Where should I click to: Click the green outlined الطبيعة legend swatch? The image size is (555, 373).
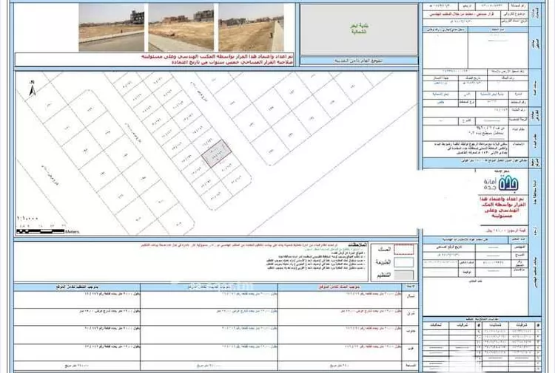pyautogui.click(x=404, y=262)
